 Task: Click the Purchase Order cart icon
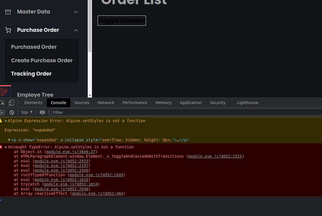point(8,30)
